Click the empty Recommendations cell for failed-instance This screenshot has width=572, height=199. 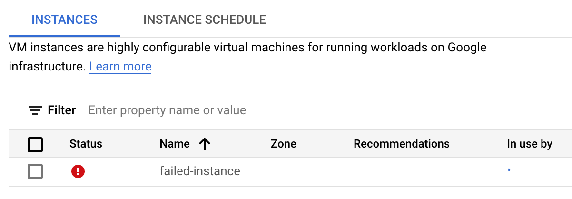click(401, 171)
